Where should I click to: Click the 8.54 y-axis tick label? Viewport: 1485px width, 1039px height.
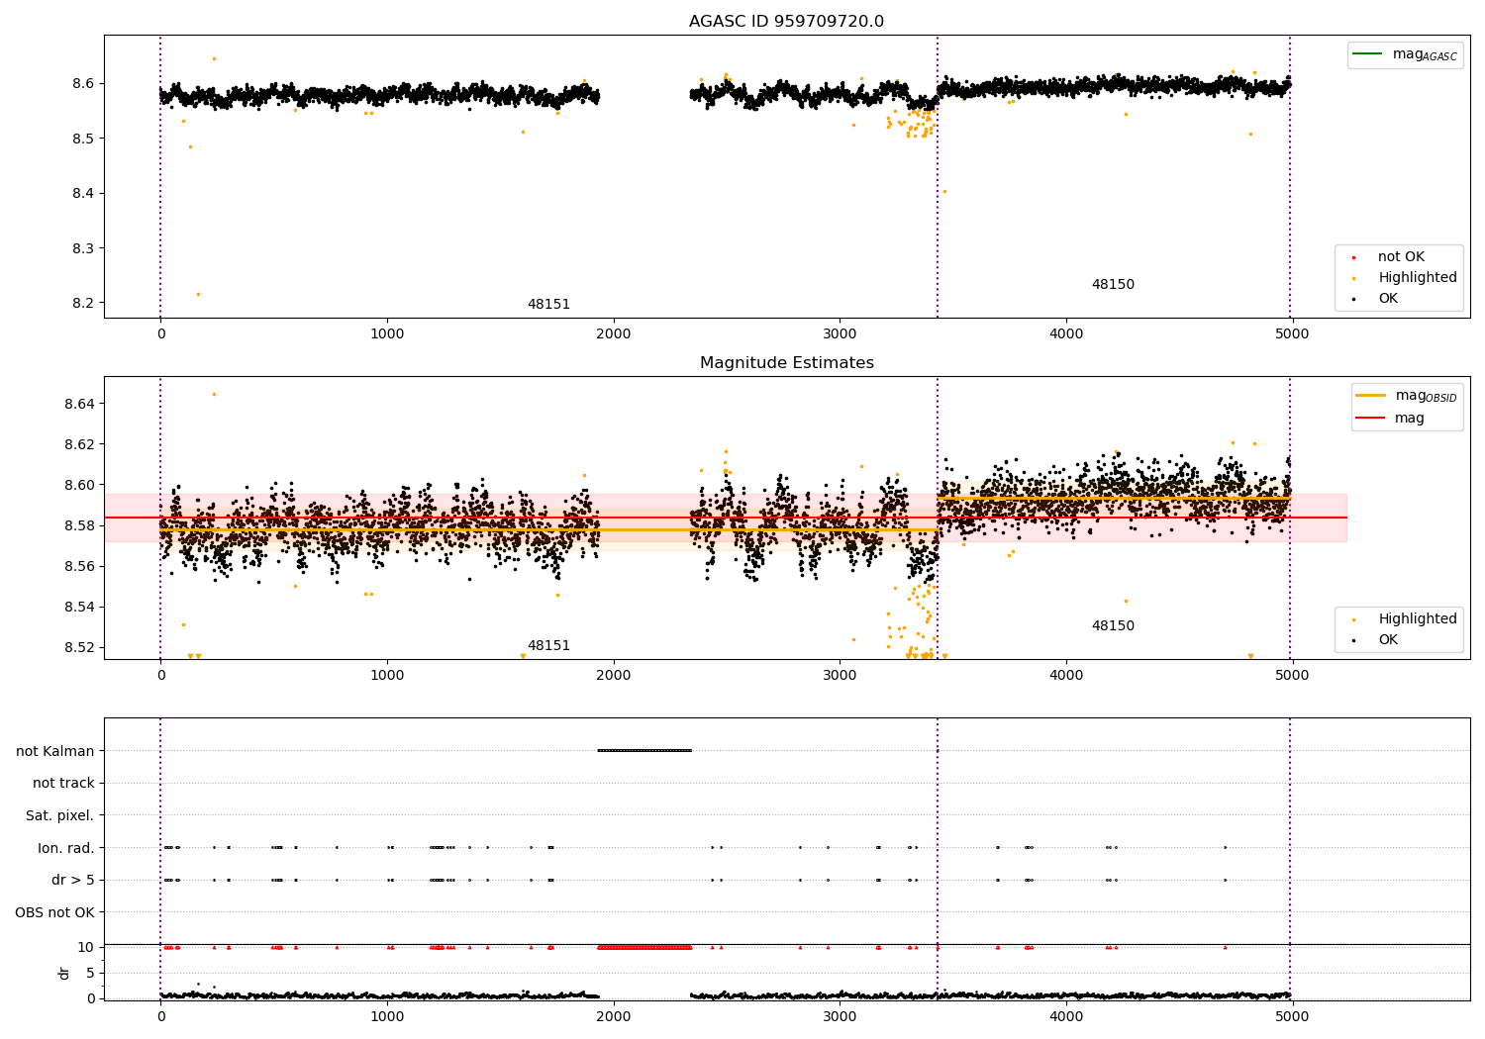pyautogui.click(x=78, y=607)
